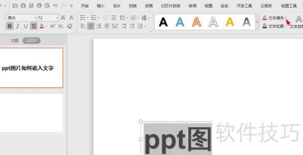
Task: Click the bulleted list icon
Action: [83, 18]
